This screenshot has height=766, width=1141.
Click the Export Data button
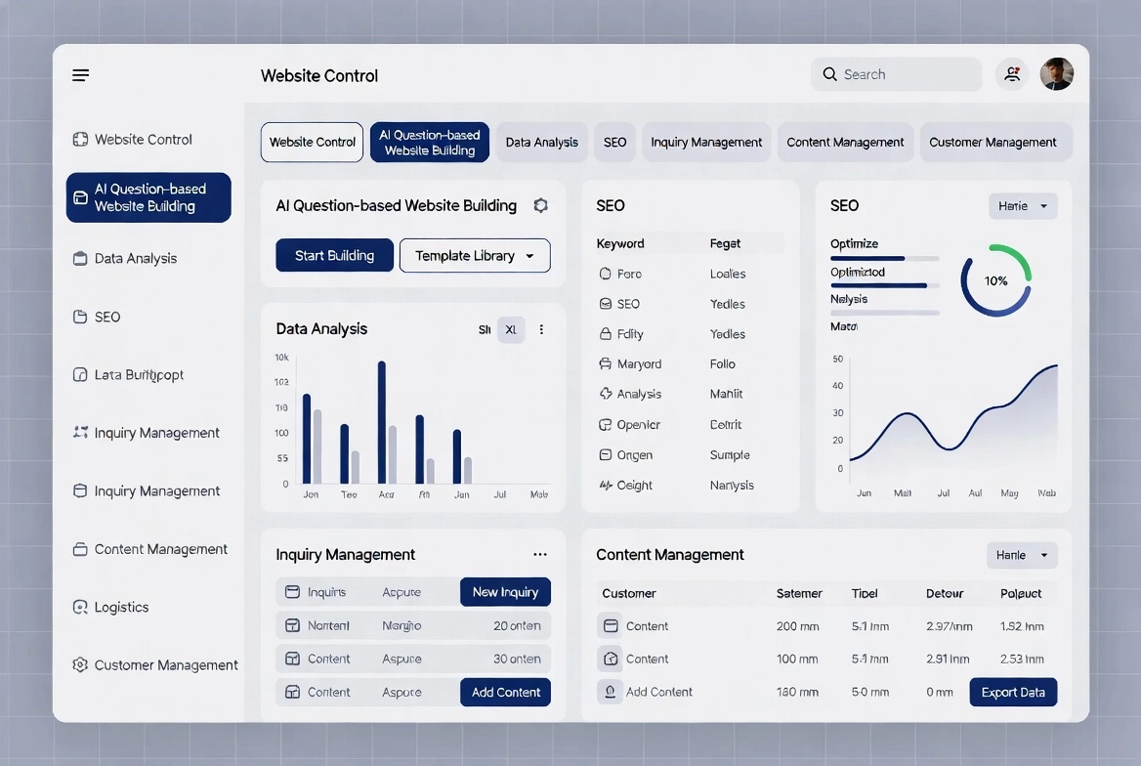click(x=1013, y=693)
